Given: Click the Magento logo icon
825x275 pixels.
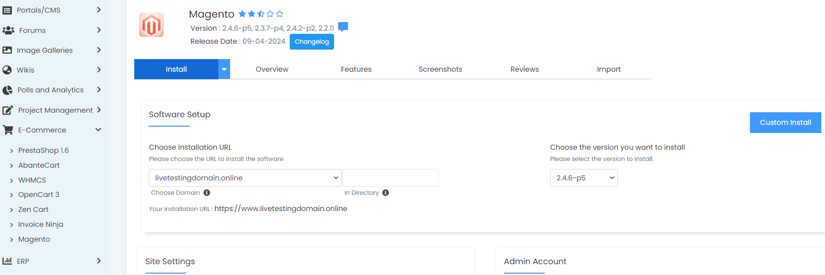Looking at the screenshot, I should [x=151, y=25].
